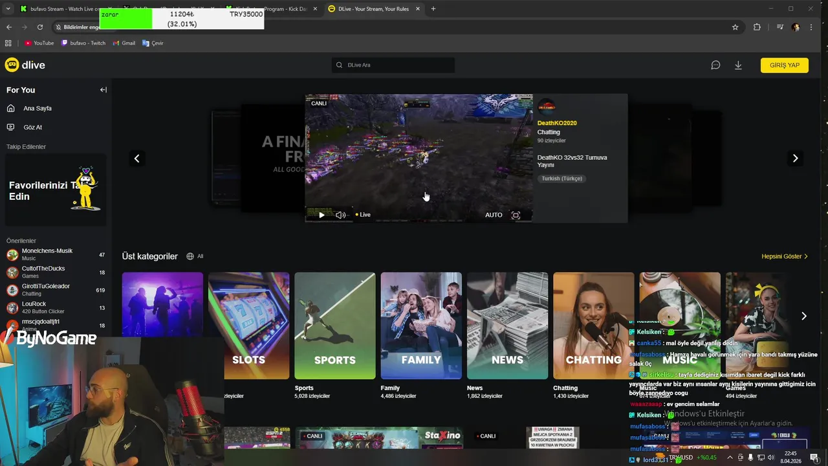This screenshot has height=466, width=828.
Task: Toggle theater mode on featured player
Action: click(516, 216)
